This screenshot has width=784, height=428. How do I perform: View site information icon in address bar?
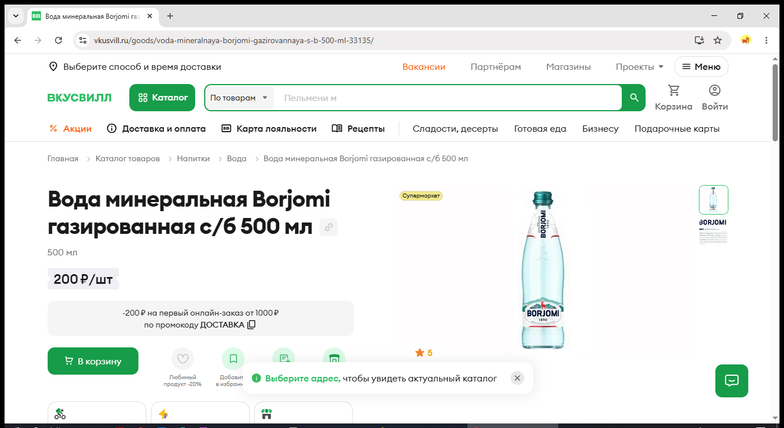click(x=83, y=40)
